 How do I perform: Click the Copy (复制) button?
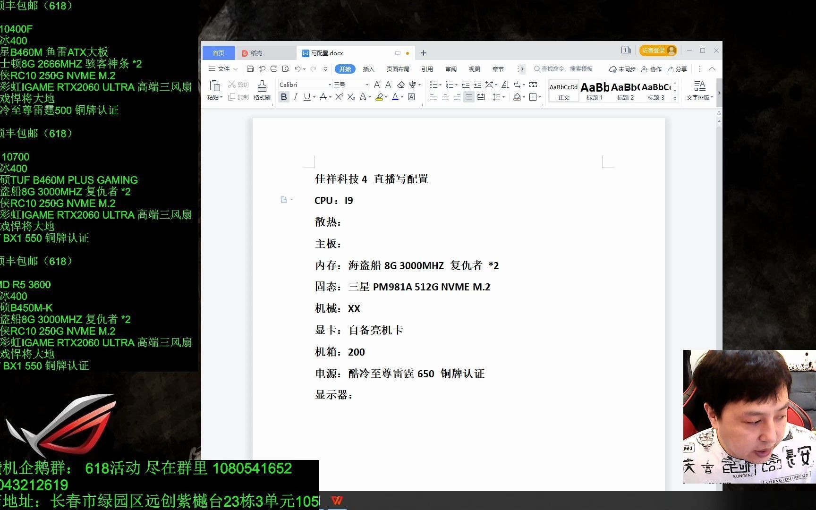(x=238, y=97)
